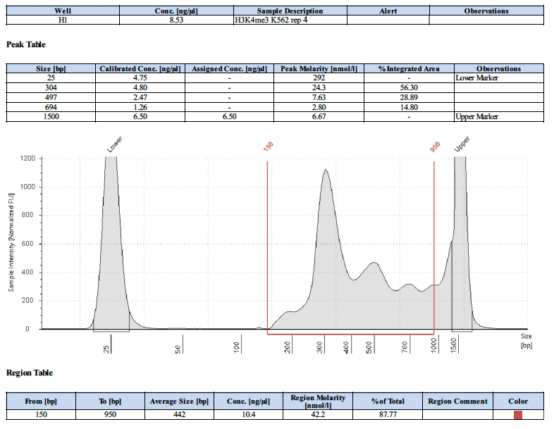The image size is (554, 429).
Task: Select sample description H3K4me3 K562 rep 4
Action: 271,20
